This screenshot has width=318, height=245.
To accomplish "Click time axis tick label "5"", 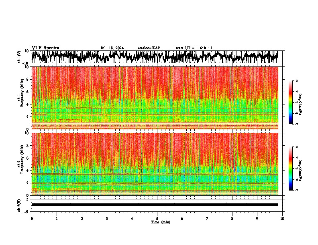I will (157, 219).
